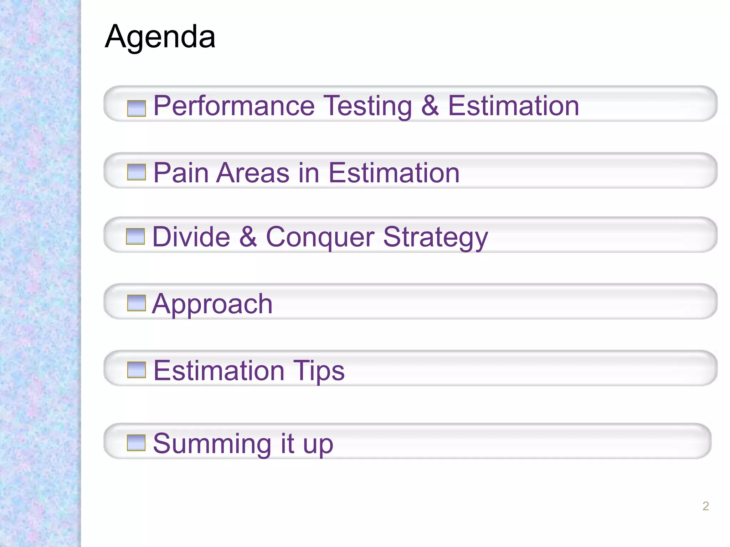The height and width of the screenshot is (547, 730).
Task: Click the bullet square beside Pain Areas
Action: click(x=137, y=172)
